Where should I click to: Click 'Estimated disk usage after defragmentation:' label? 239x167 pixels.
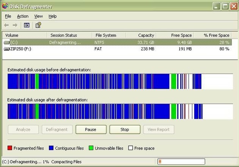click(47, 100)
